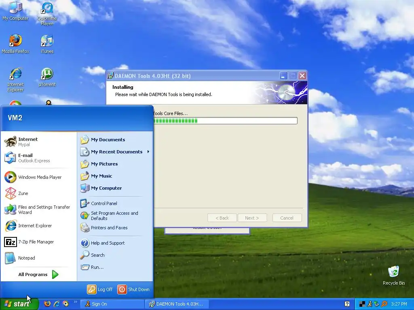Open Control Panel
Screen dimensions: 414x310
[x=115, y=203]
